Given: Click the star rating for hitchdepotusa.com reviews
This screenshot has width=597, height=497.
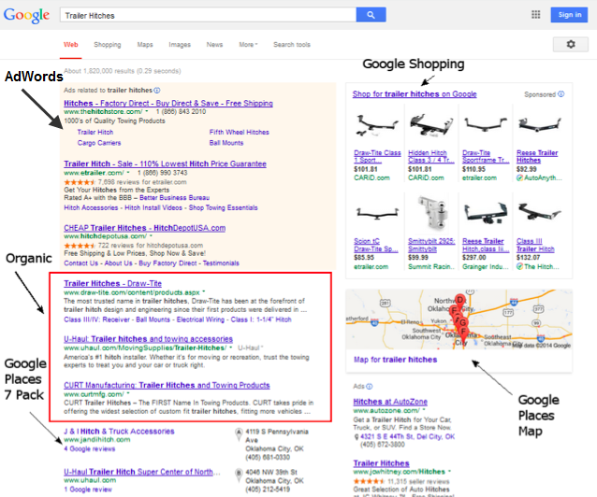Looking at the screenshot, I should tap(80, 246).
